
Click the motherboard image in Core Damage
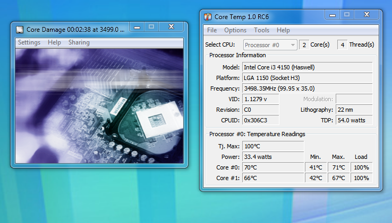coord(99,106)
